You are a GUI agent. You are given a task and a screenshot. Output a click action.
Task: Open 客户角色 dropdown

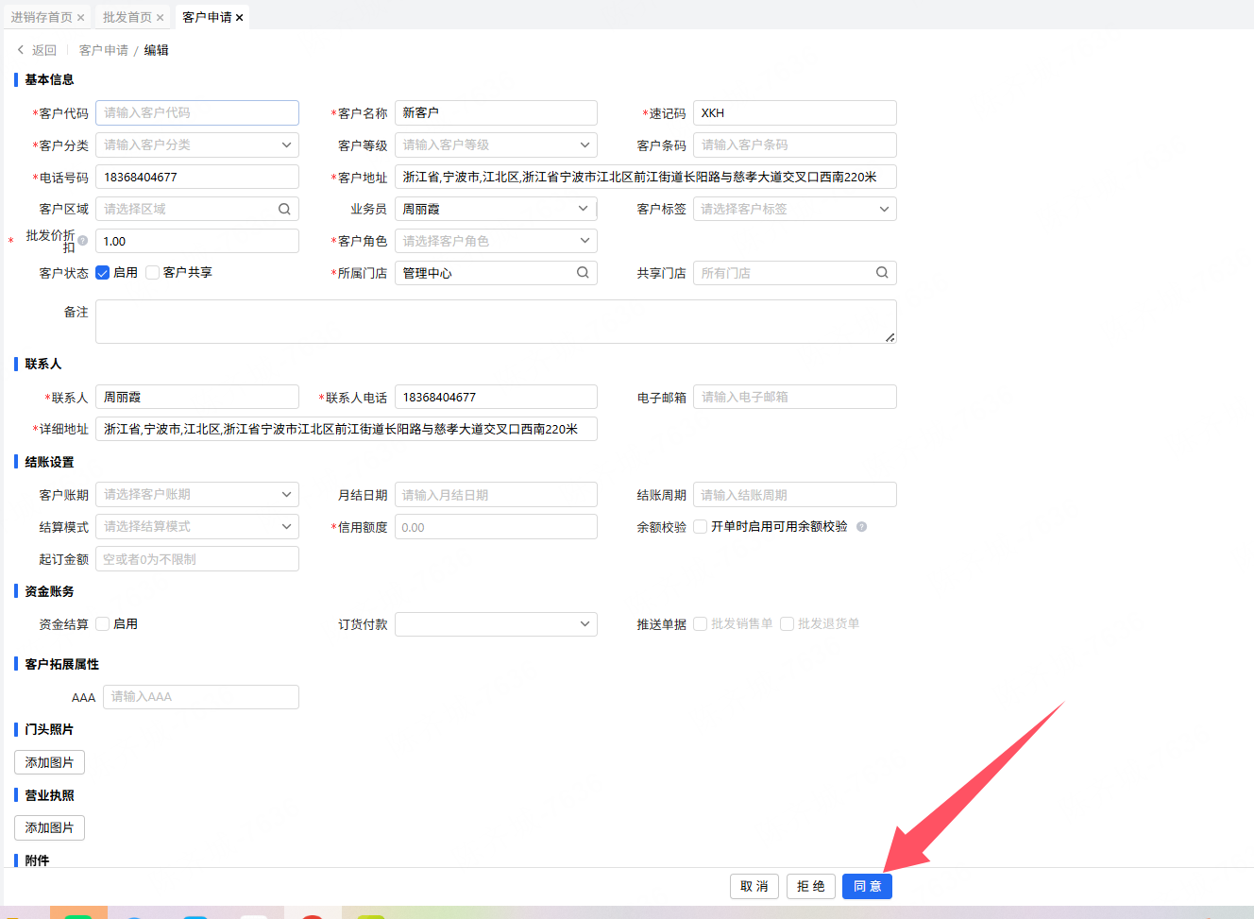[x=496, y=241]
